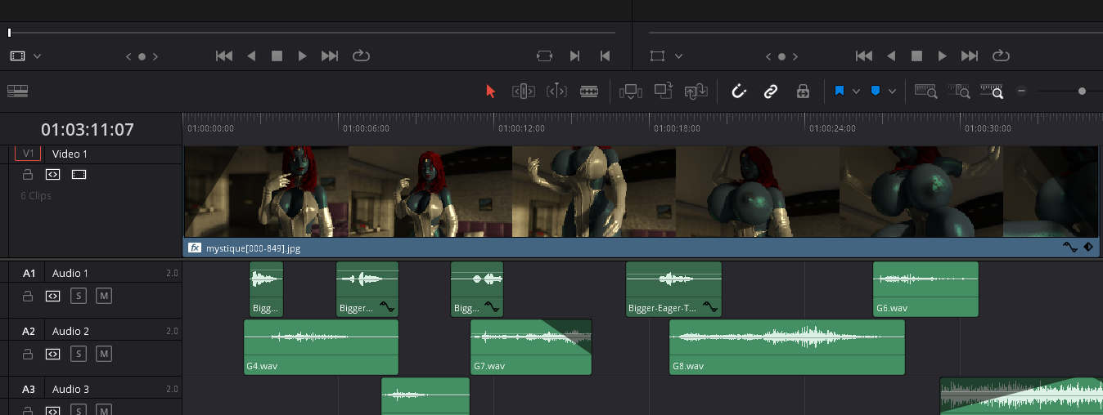Toggle the Snapping magnet
This screenshot has width=1103, height=415.
click(x=739, y=91)
